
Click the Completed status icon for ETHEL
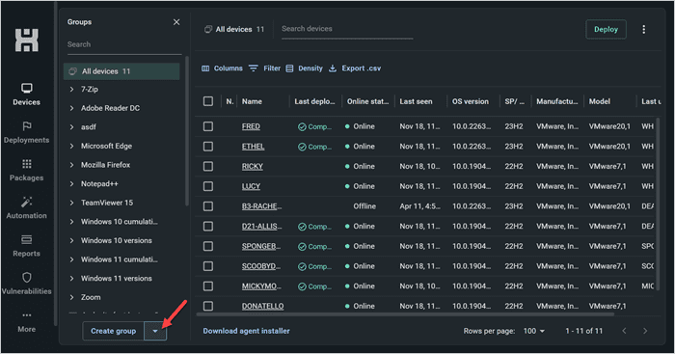coord(302,147)
